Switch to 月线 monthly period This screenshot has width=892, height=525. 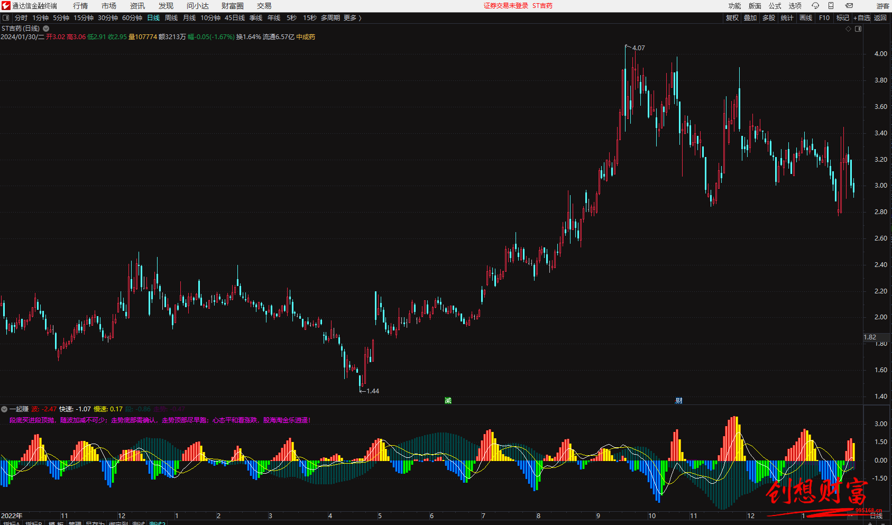pos(189,18)
